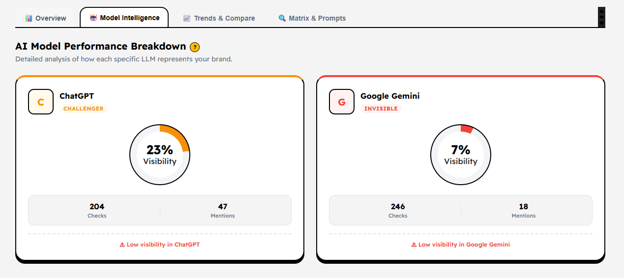
Task: Click "Low visibility in ChatGPT" alert text
Action: click(x=163, y=245)
